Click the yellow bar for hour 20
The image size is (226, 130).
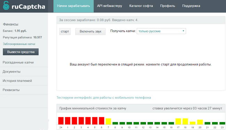tap(200, 122)
